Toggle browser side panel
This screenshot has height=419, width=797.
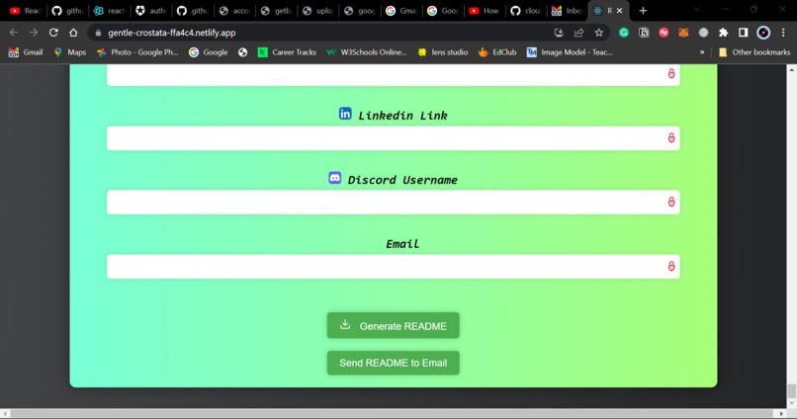744,33
